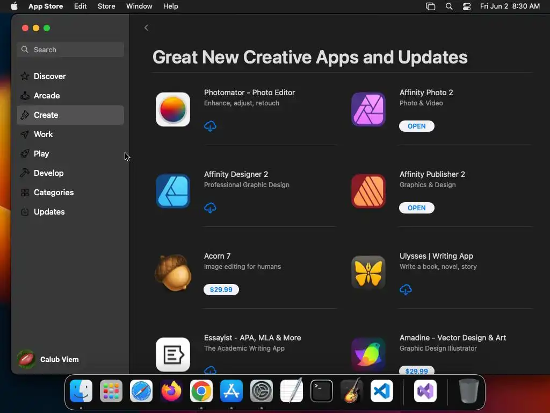Open Control Center in menu bar

coord(467,6)
